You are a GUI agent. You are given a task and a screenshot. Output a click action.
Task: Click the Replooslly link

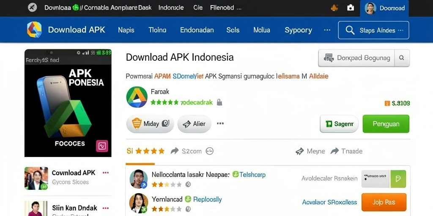(x=207, y=199)
